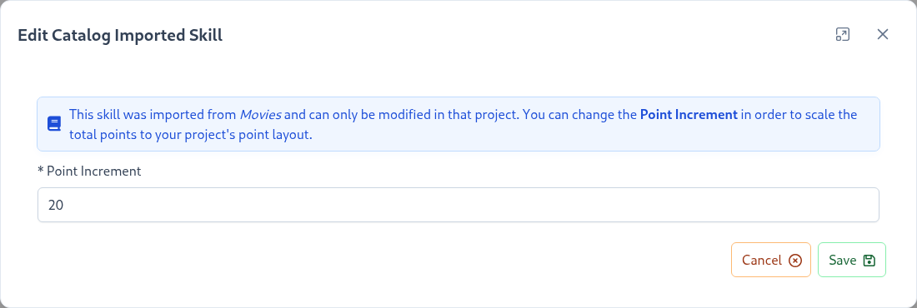Maximize the Edit Catalog Imported Skill dialog
The width and height of the screenshot is (917, 308).
[842, 34]
